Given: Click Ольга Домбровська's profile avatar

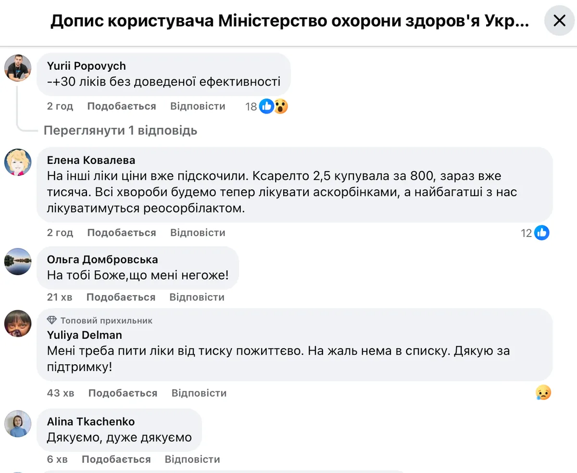Looking at the screenshot, I should tap(18, 261).
